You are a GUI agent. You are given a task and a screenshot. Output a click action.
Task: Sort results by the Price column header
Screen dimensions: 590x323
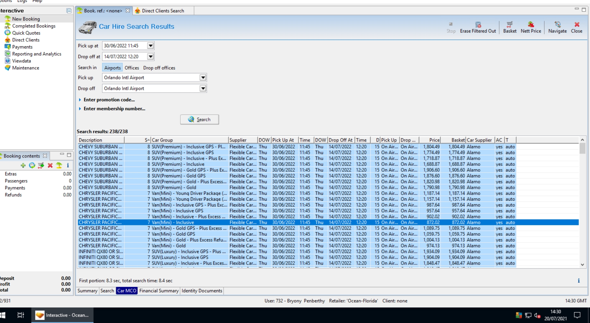[x=430, y=140]
